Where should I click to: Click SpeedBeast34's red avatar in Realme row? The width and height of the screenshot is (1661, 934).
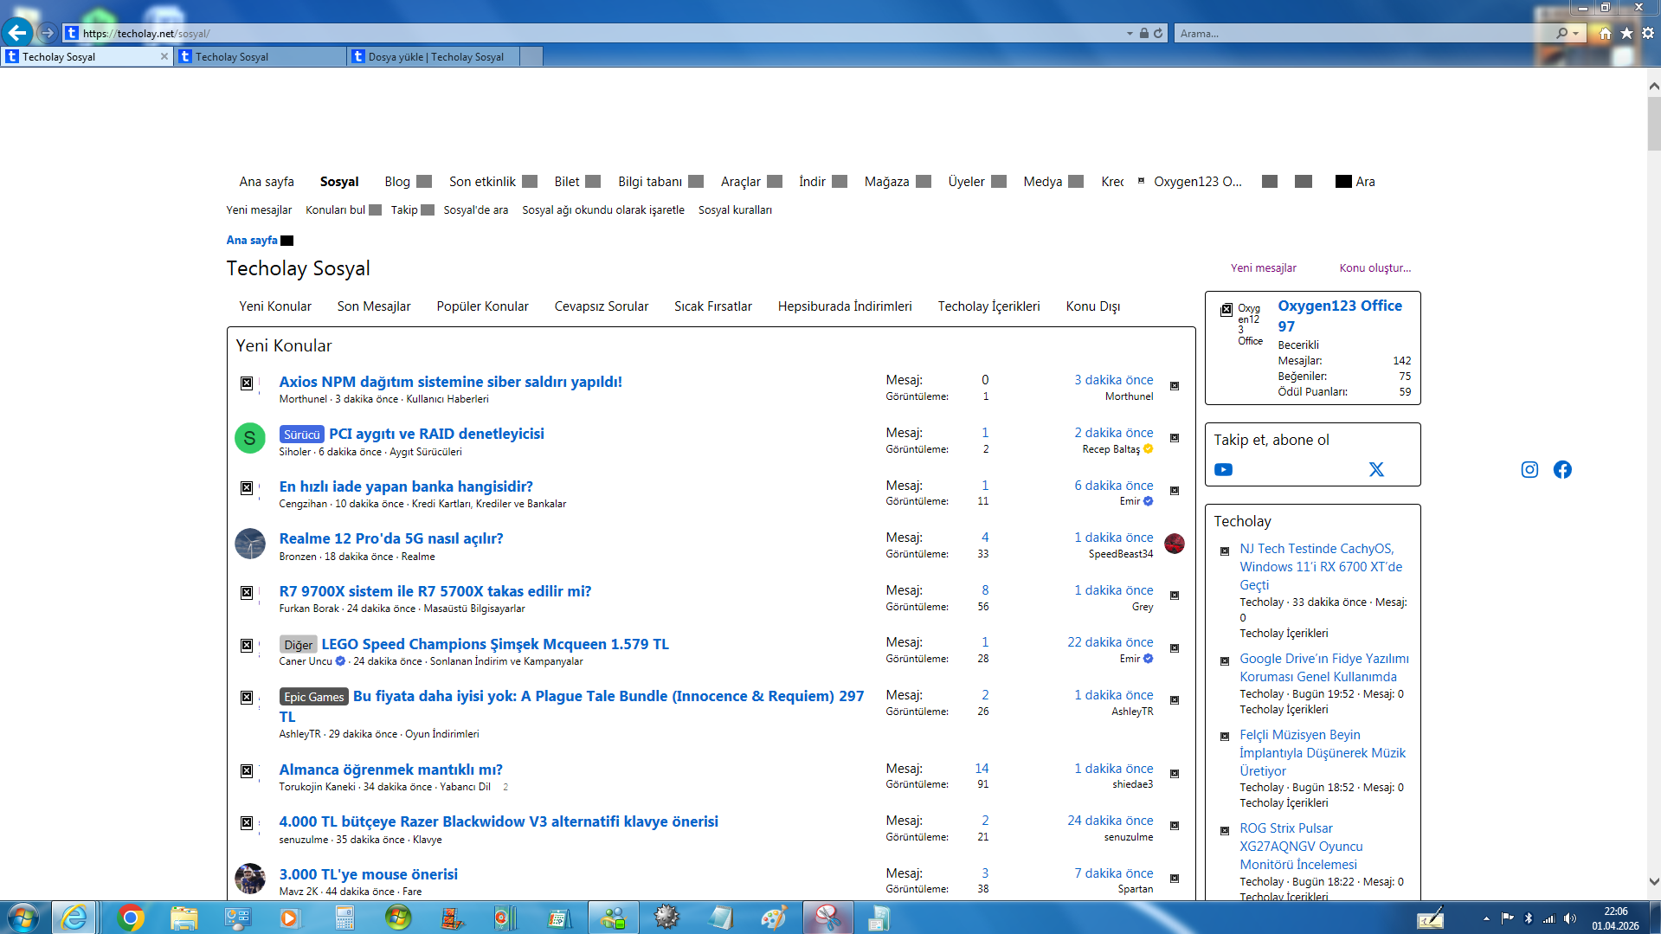click(x=1175, y=544)
